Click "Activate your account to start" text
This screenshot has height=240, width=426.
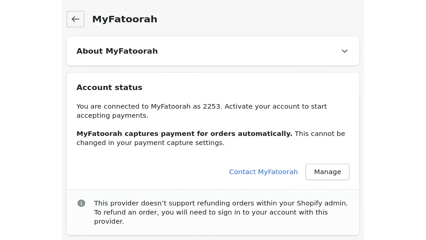276,106
